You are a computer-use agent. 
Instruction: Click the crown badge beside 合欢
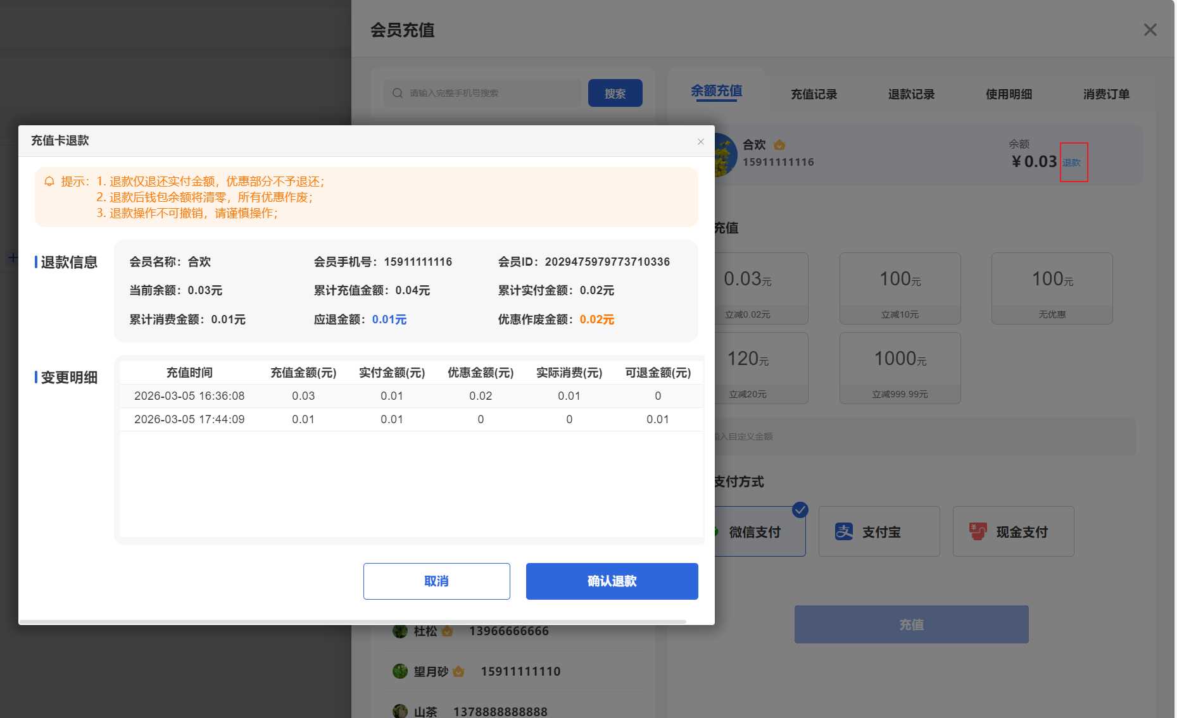(779, 144)
